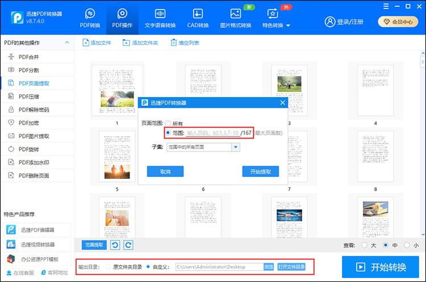Click the 登录/注册 user icon
Screen dimensions: 426x282
[330, 22]
